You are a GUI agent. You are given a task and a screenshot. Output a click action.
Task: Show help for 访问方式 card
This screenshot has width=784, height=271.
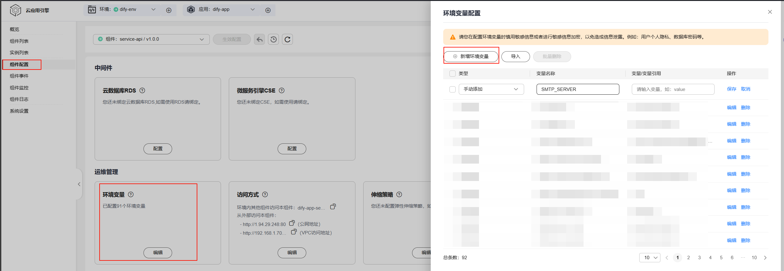(265, 194)
